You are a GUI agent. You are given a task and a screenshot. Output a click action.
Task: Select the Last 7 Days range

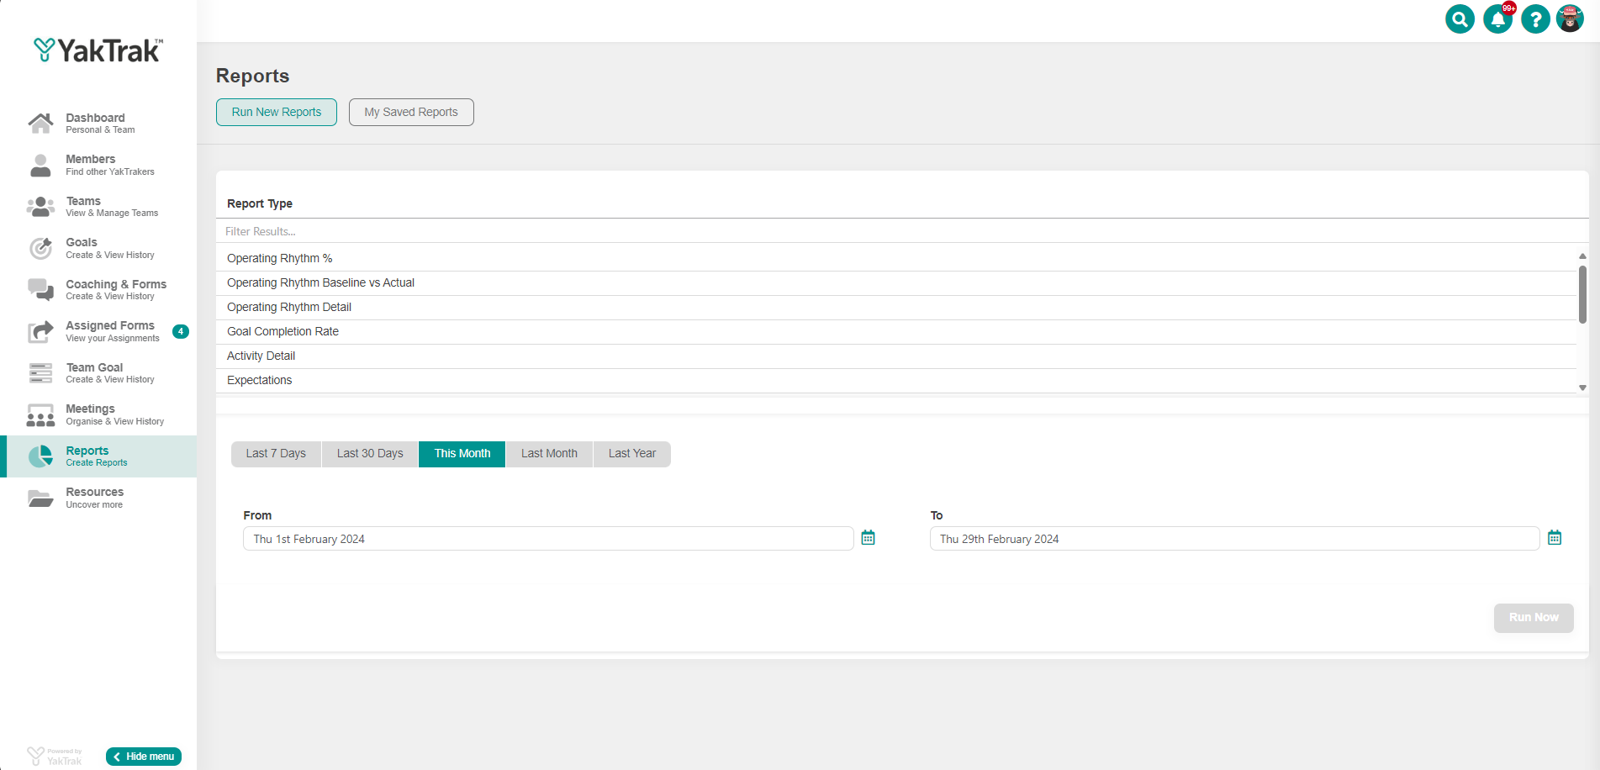point(276,454)
